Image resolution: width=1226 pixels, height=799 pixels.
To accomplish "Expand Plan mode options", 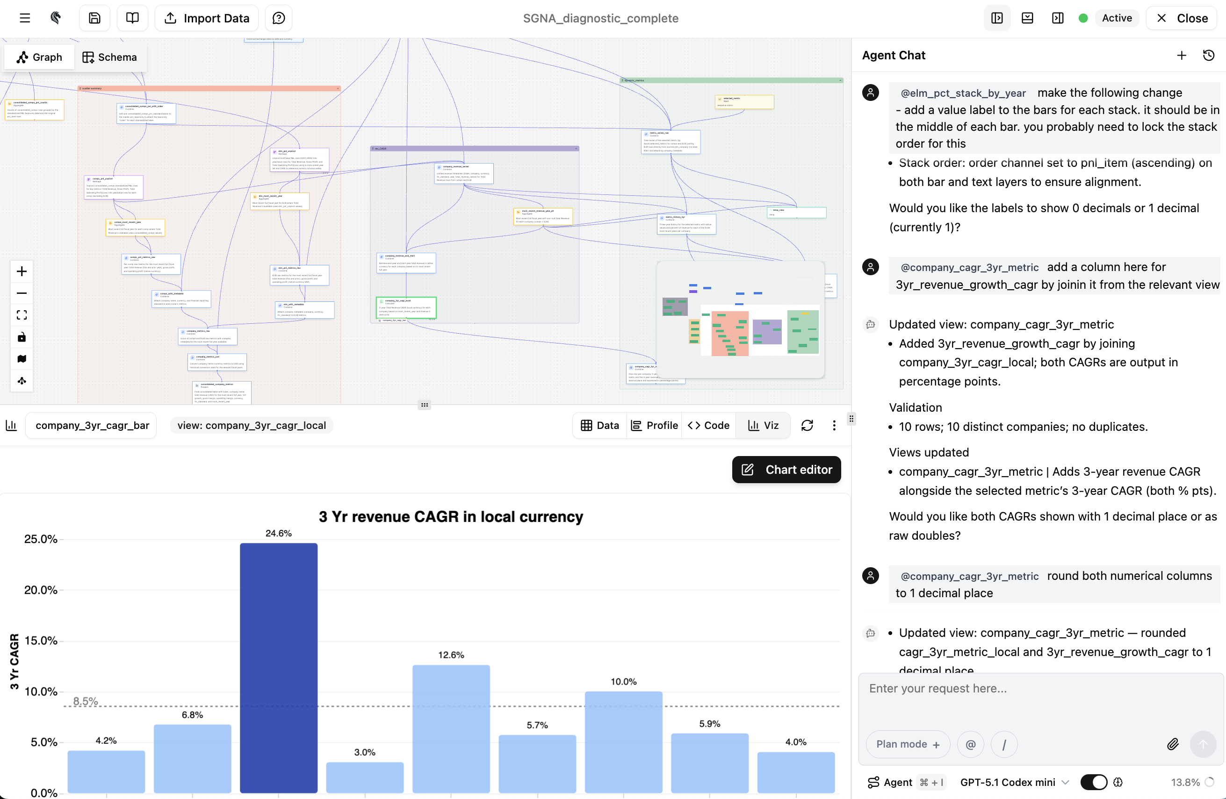I will click(908, 744).
